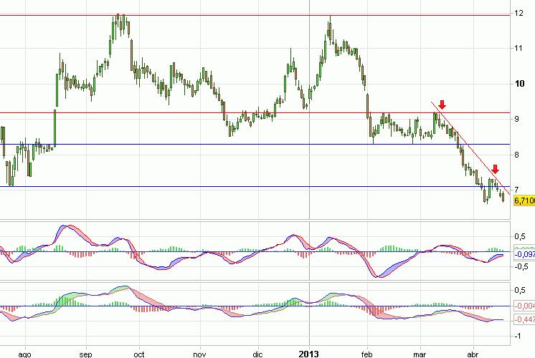Click the red arrow marker above March
Image resolution: width=535 pixels, height=358 pixels.
tap(442, 105)
